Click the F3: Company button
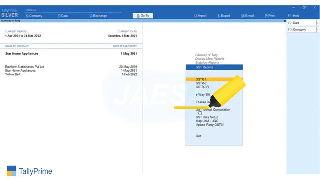The image size is (320, 180). point(301,30)
